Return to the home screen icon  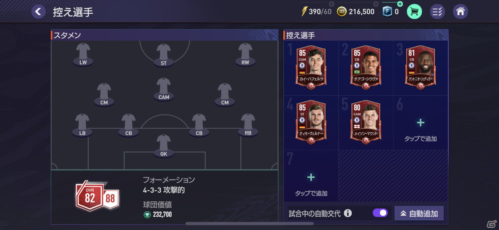(x=460, y=11)
